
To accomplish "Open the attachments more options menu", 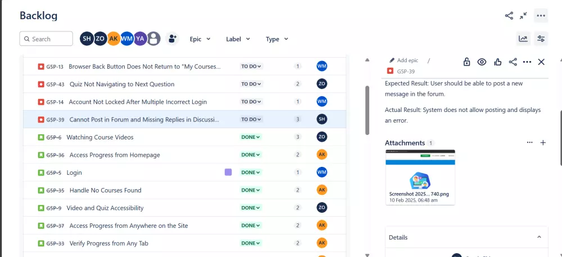I will (530, 142).
